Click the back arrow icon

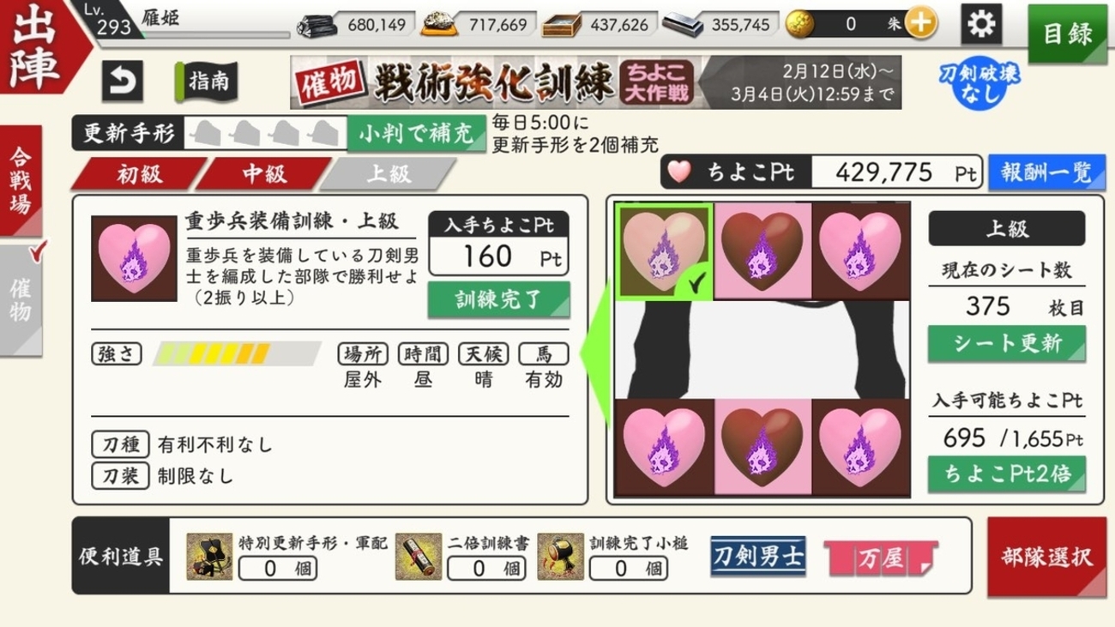click(122, 82)
